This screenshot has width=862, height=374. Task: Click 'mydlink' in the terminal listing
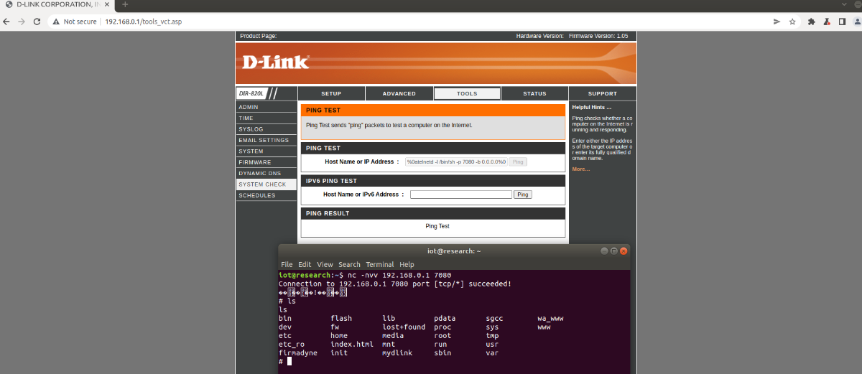click(x=397, y=353)
